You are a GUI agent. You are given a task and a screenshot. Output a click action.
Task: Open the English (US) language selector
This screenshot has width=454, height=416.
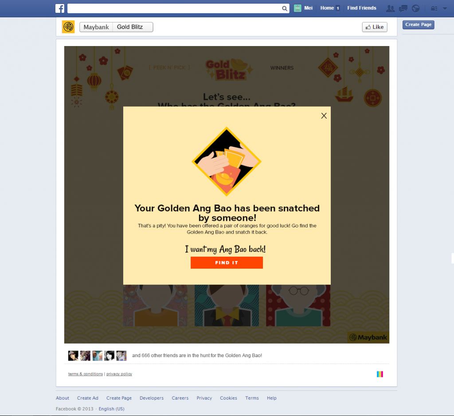(x=111, y=409)
